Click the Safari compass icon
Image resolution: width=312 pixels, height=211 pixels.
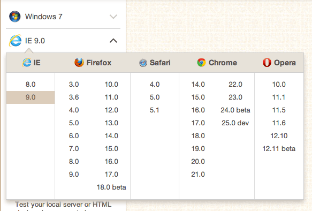[143, 63]
